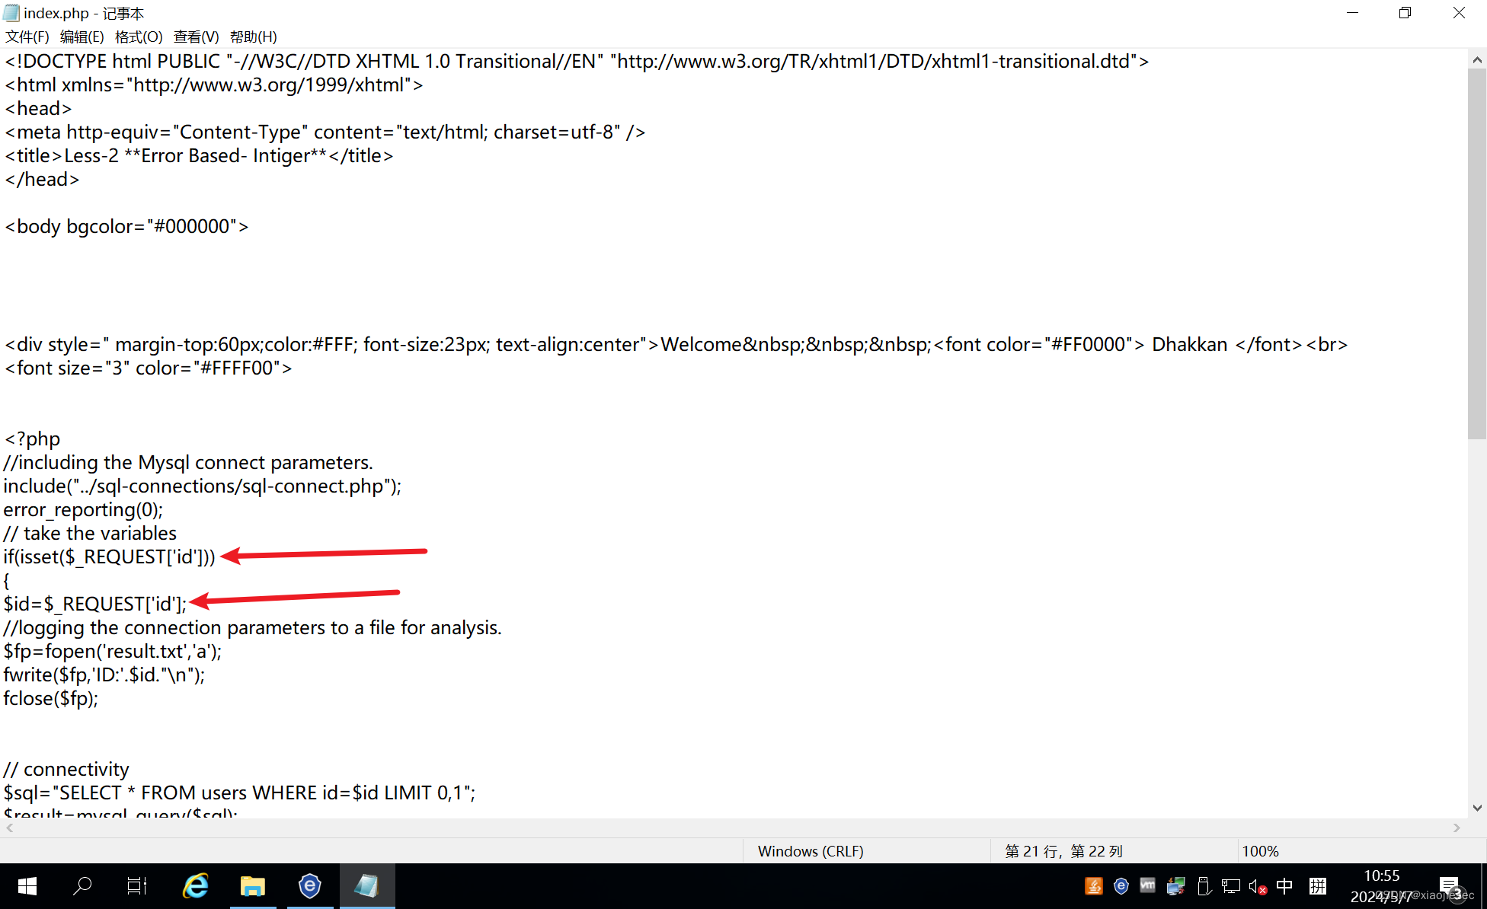Open Task View from the taskbar
The width and height of the screenshot is (1487, 909).
coord(137,886)
